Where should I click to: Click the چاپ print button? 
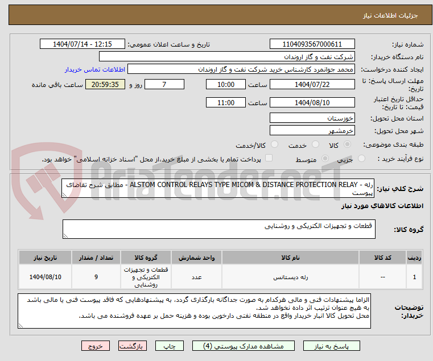coord(170,346)
